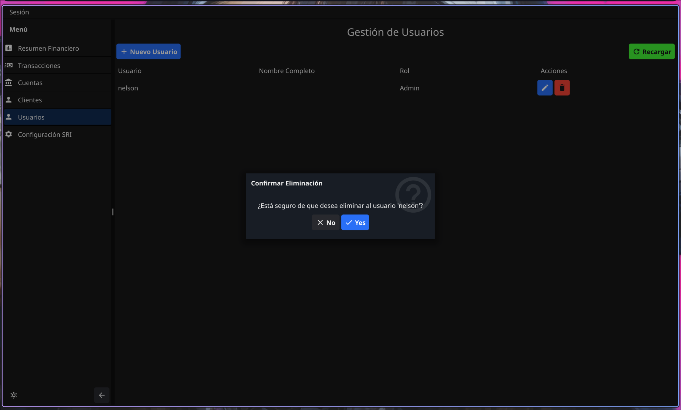Viewport: 681px width, 410px height.
Task: Collapse sidebar with the left arrow button
Action: coord(102,395)
